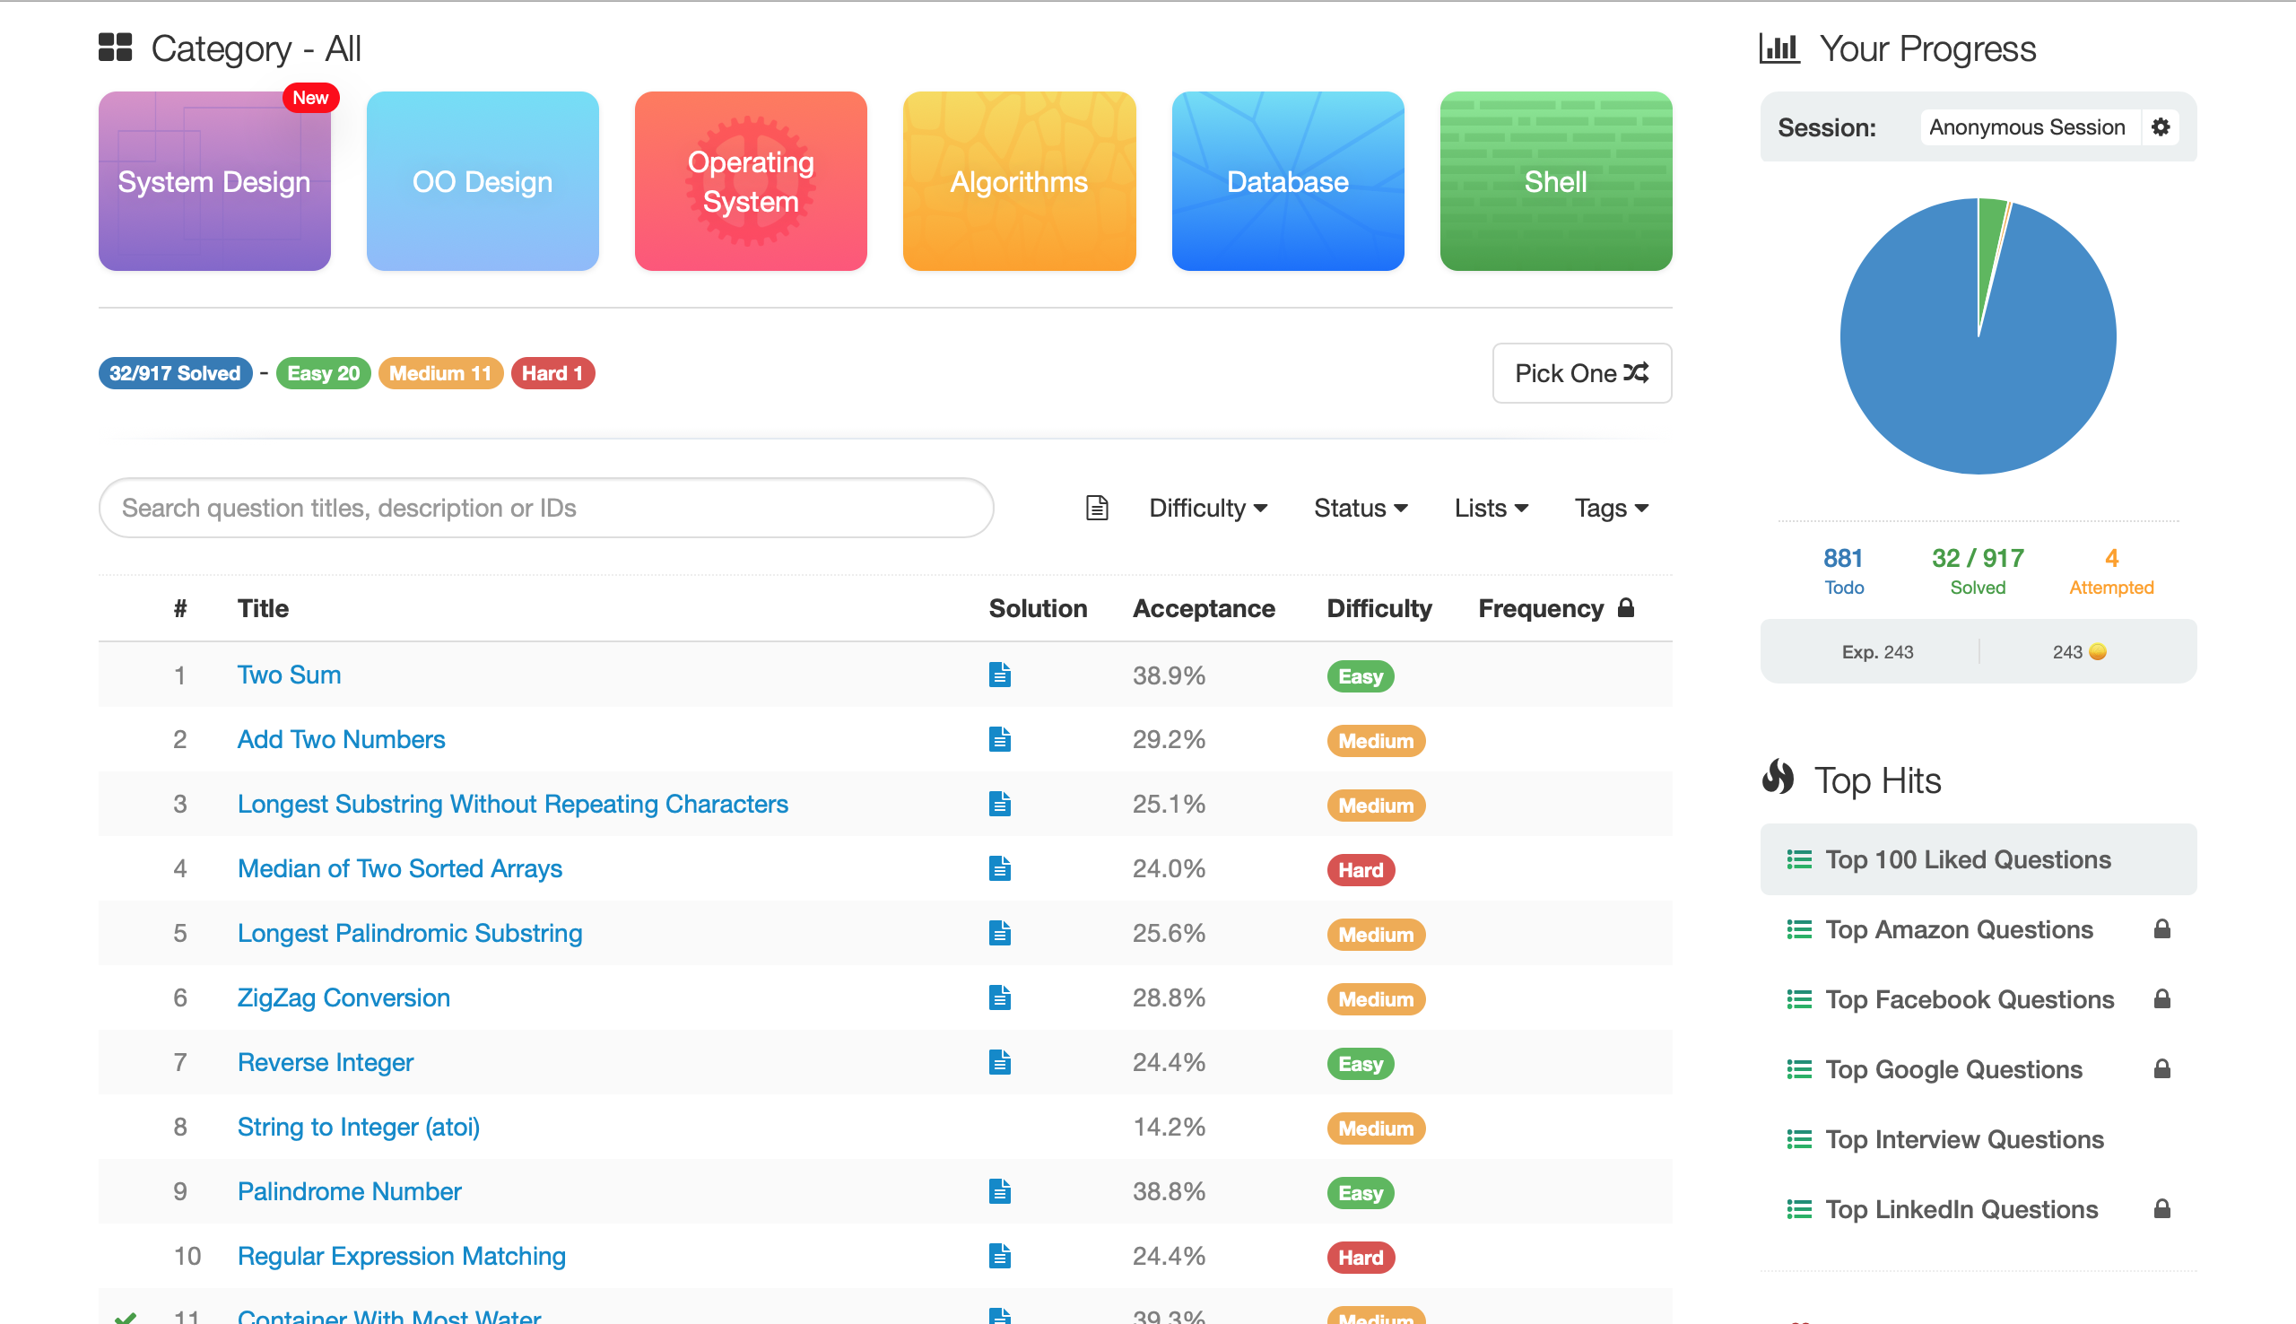Open the System Design category card
Screen dimensions: 2296x1324
[x=214, y=181]
